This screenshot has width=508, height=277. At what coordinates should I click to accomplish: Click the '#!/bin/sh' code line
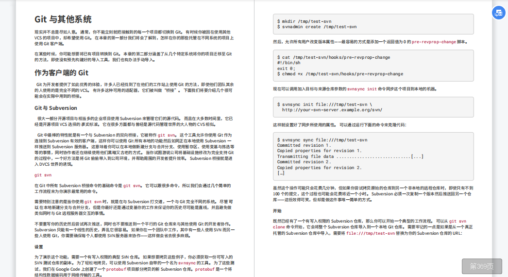[x=288, y=63]
